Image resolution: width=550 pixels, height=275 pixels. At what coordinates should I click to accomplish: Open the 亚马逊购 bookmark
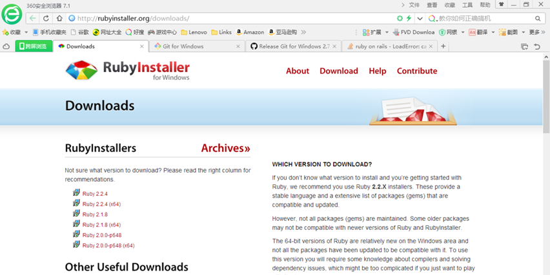(282, 32)
